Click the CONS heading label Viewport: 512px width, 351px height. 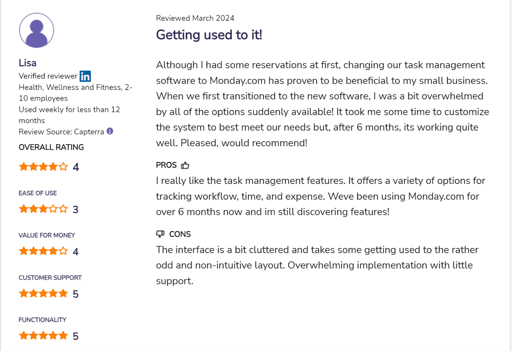point(180,234)
